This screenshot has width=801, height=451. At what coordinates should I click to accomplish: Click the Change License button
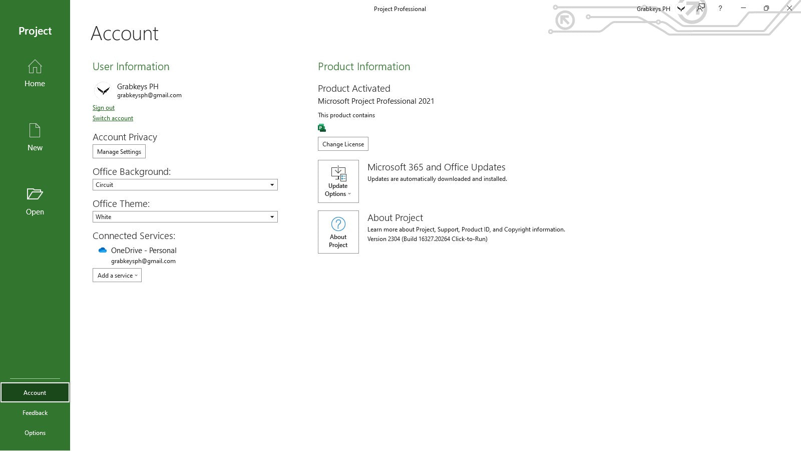[343, 144]
